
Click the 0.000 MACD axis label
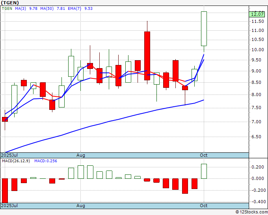coord(258,179)
